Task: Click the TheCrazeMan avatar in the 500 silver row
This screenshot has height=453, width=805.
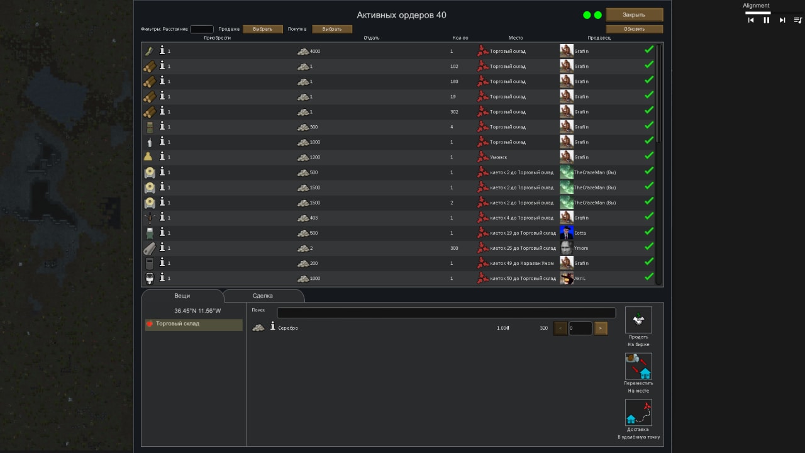Action: pos(567,172)
